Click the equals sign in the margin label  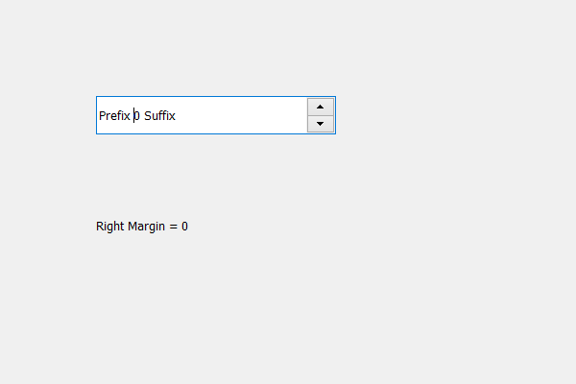click(x=173, y=227)
